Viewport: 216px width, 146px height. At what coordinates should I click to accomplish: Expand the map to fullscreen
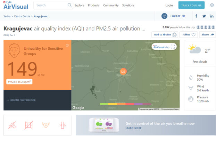pos(173,47)
